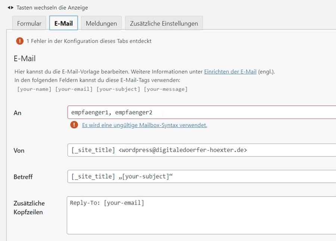Click the arrow keys icon at top left
Screen dimensions: 336x241
[x=10, y=7]
